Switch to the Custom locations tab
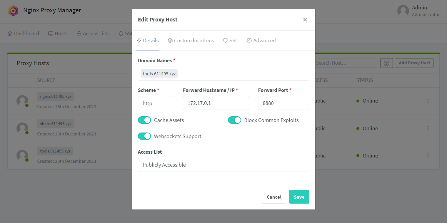Viewport: 447px width, 223px height. click(191, 41)
